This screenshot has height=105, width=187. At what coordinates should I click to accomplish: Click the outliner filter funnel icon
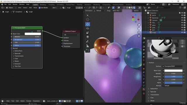[x=180, y=8]
